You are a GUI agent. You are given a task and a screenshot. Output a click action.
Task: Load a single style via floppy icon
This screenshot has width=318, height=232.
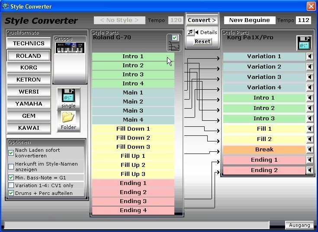point(68,98)
